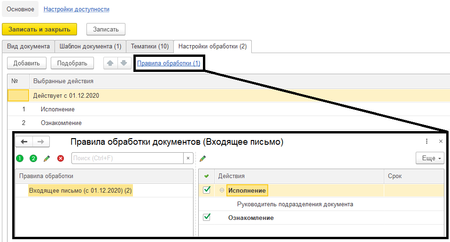Viewport: 450px width, 242px height.
Task: Click Ознакомление in the actions table
Action: pos(251,218)
